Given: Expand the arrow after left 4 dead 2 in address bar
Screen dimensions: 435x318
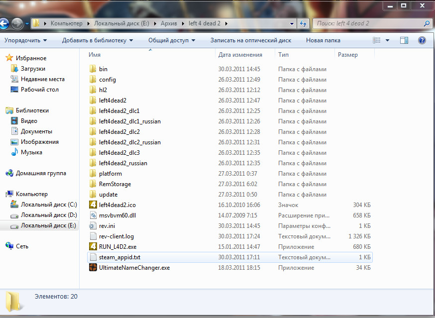Looking at the screenshot, I should pos(226,23).
